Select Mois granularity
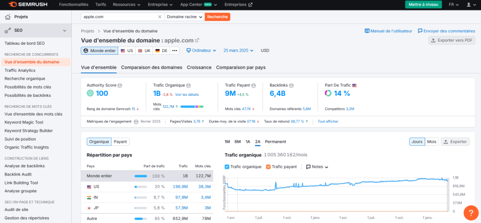Screen dimensions: 481x223 tap(432, 142)
